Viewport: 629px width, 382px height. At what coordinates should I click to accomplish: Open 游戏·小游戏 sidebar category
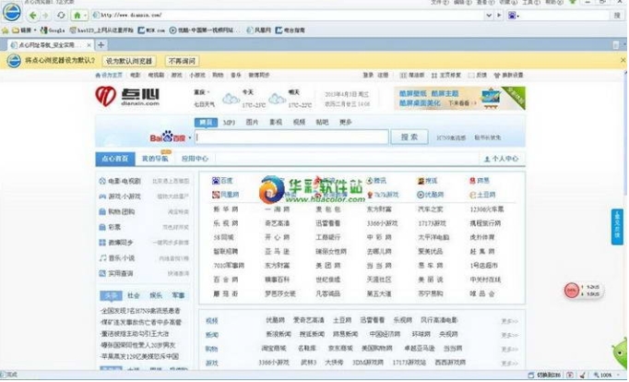click(120, 197)
